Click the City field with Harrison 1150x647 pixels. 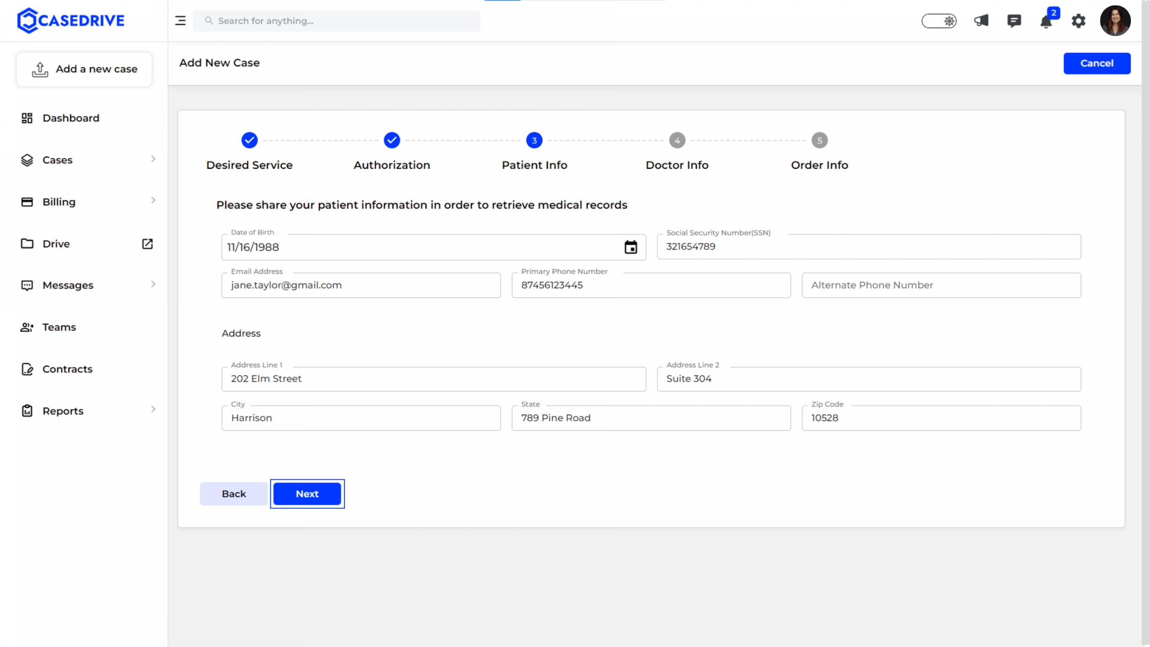pos(361,418)
